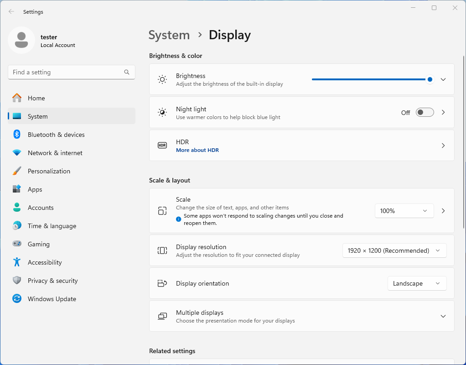Open the Scale percentage dropdown
The image size is (466, 365).
point(404,211)
